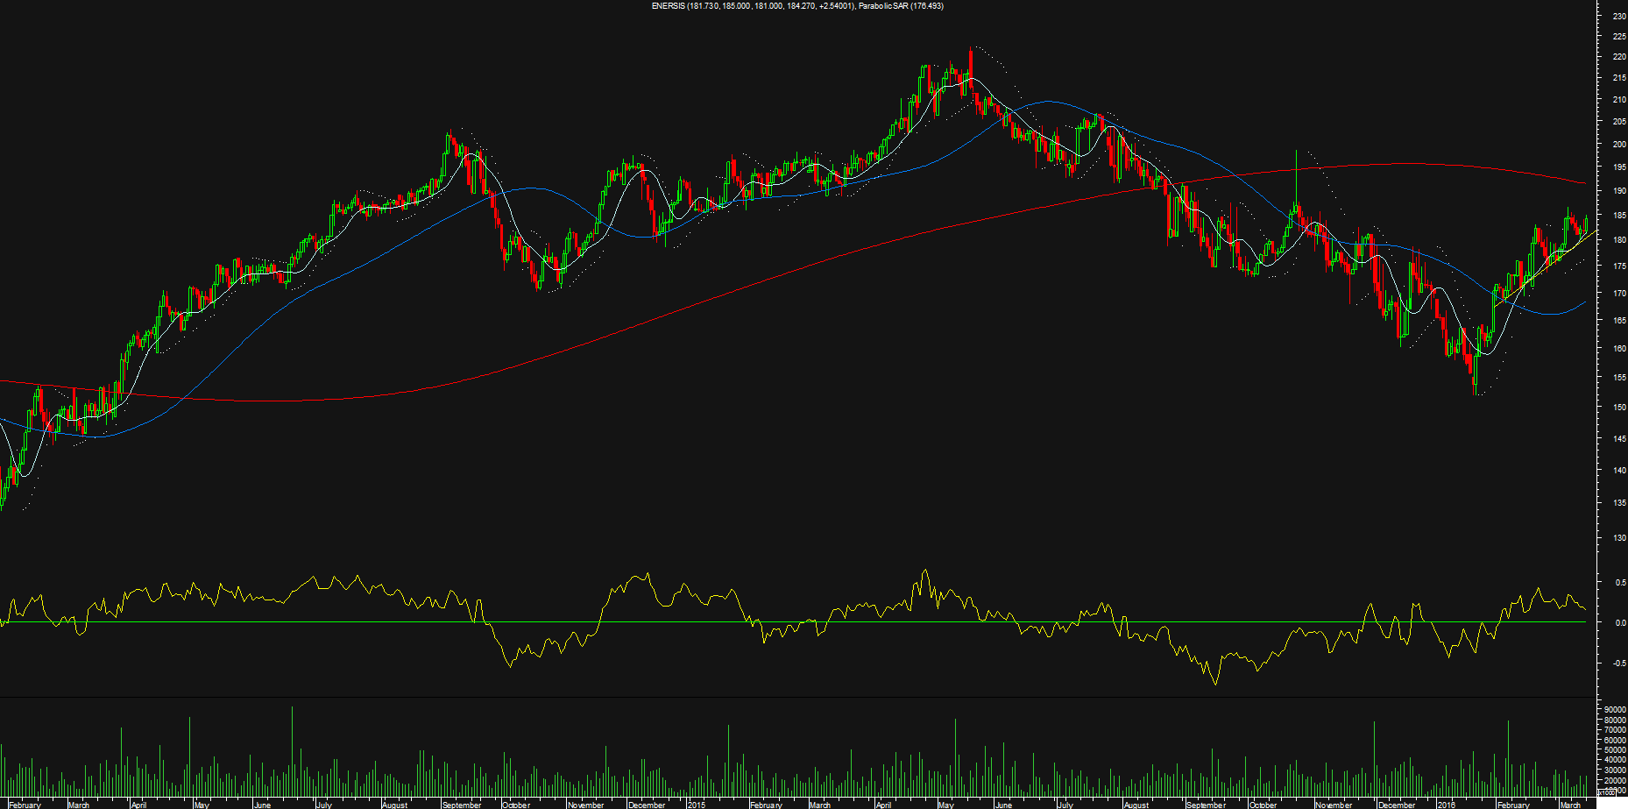The height and width of the screenshot is (809, 1628).
Task: Select the x1000 volume scale box
Action: (x=1604, y=791)
